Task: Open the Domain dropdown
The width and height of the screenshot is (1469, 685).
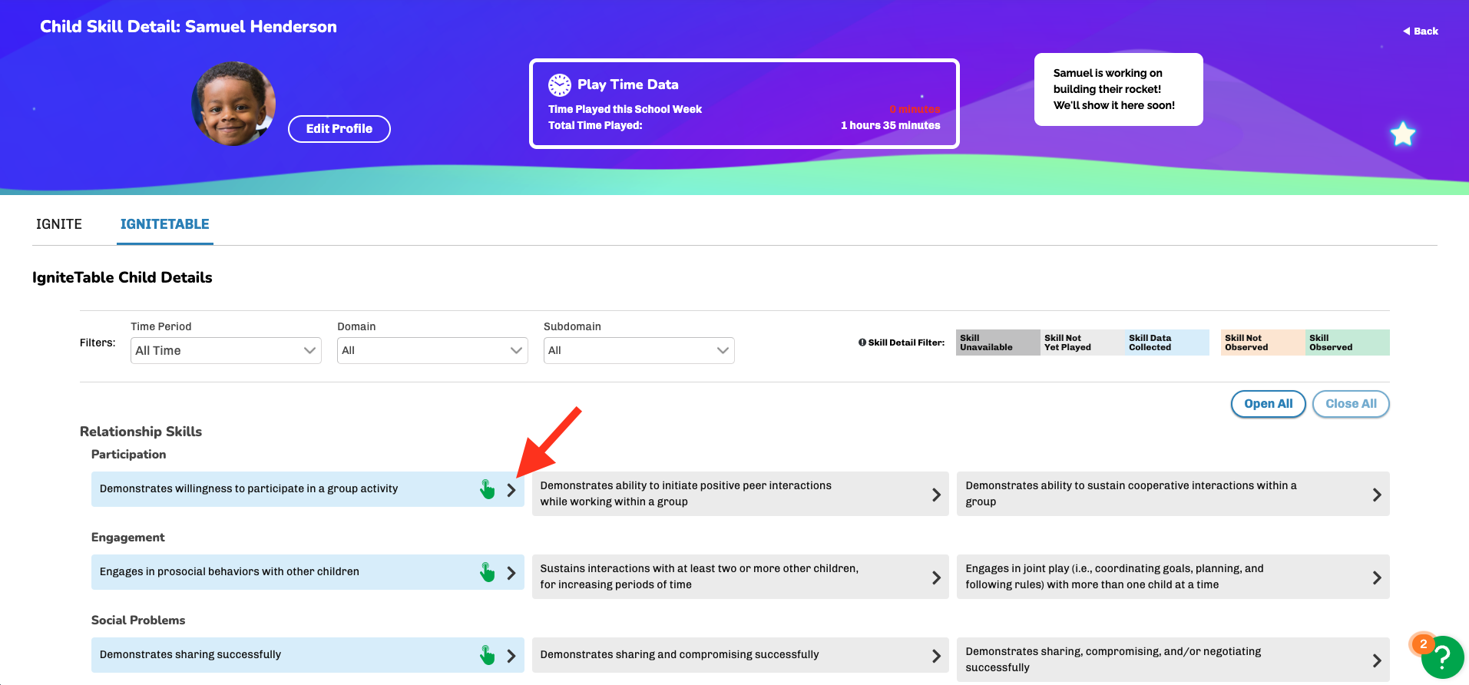Action: tap(432, 350)
